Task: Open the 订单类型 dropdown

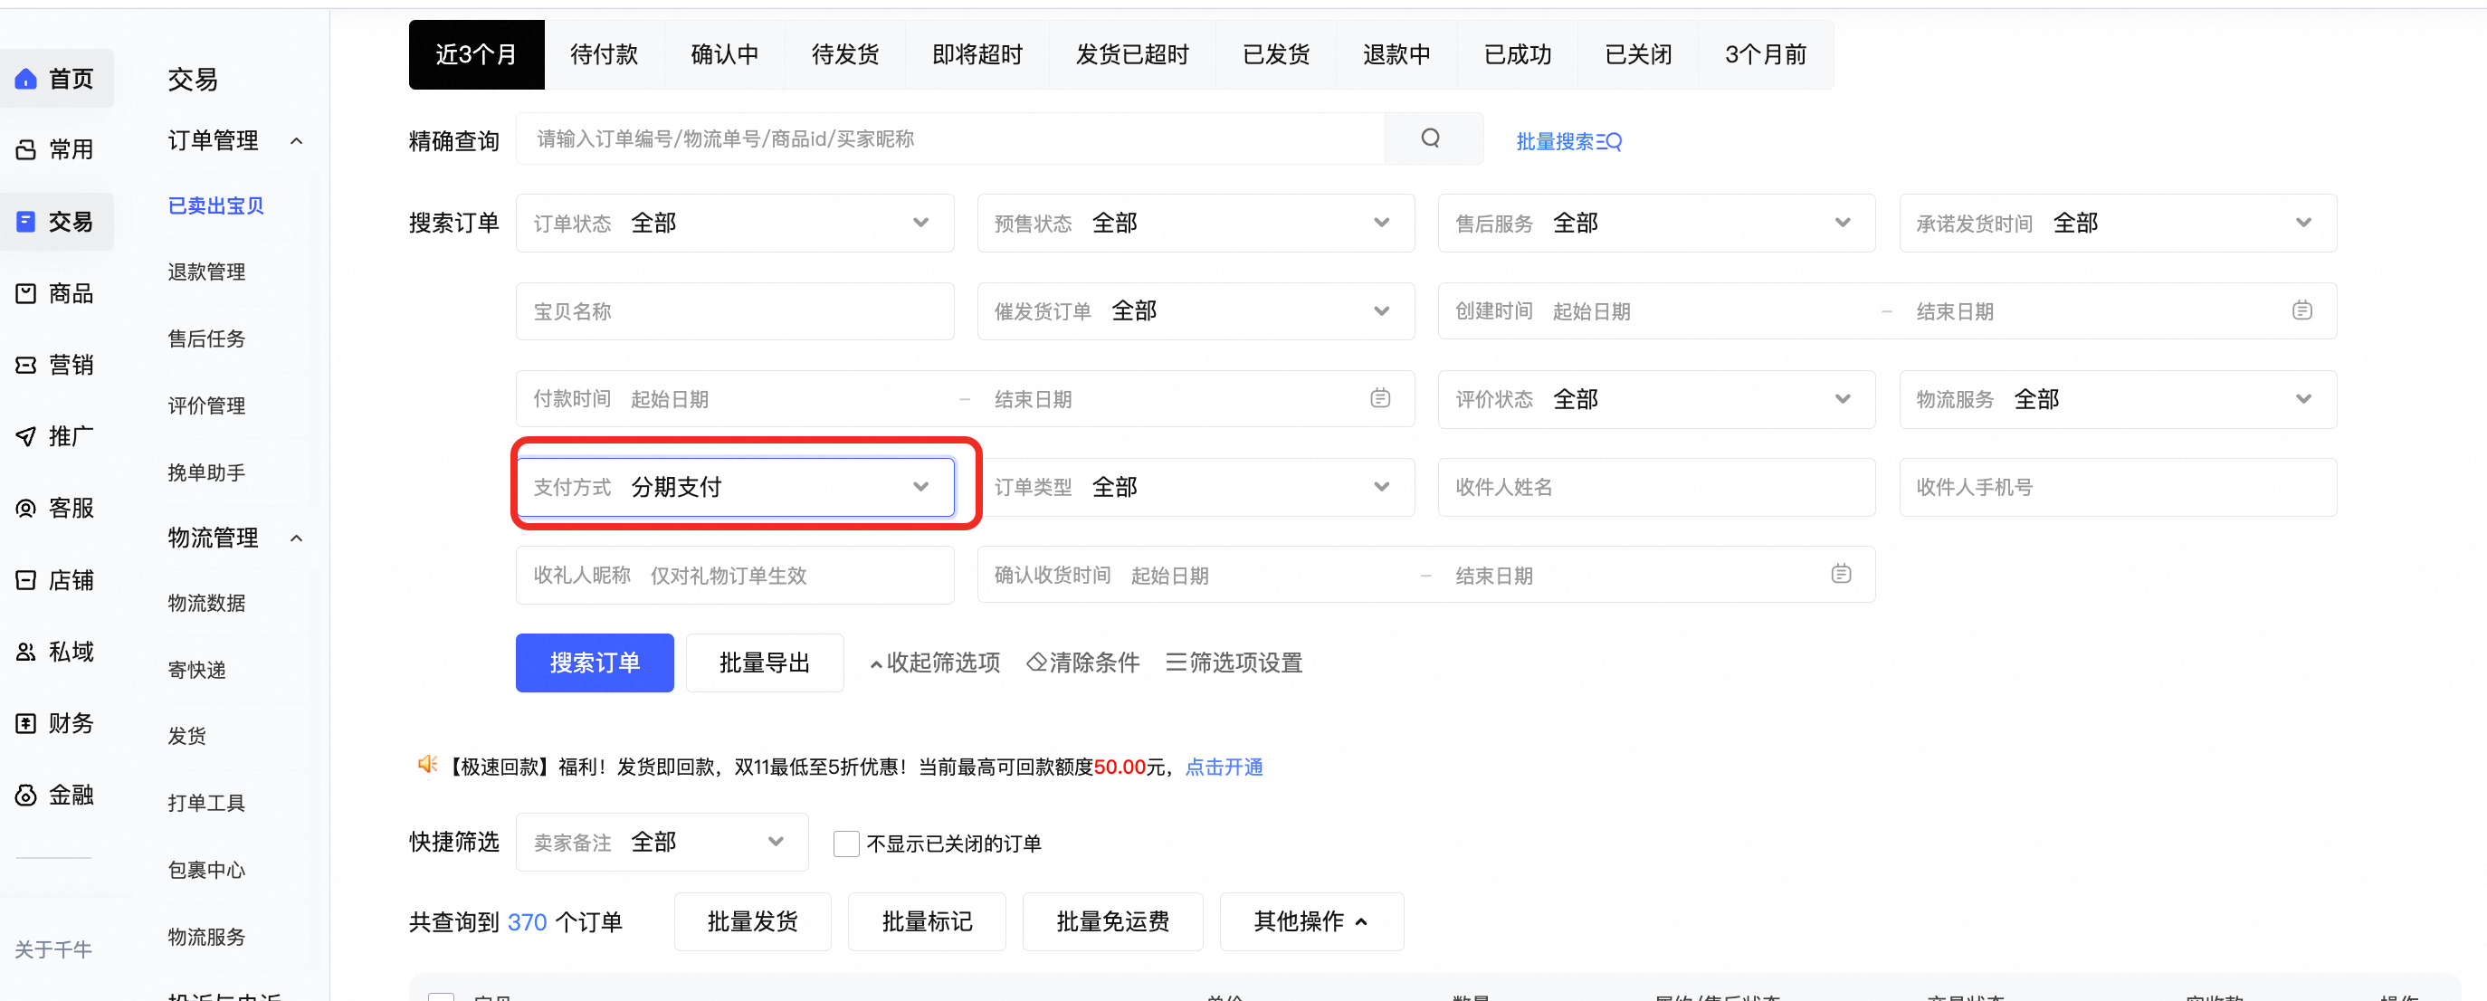Action: coord(1196,487)
